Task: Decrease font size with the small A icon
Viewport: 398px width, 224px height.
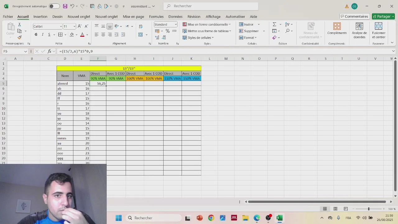Action: (x=86, y=26)
